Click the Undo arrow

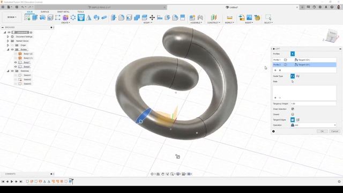click(23, 7)
